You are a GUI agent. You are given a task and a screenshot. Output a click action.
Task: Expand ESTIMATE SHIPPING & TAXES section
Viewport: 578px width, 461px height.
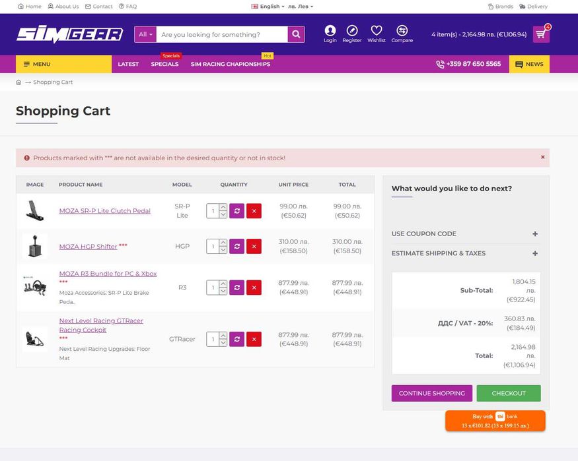464,253
